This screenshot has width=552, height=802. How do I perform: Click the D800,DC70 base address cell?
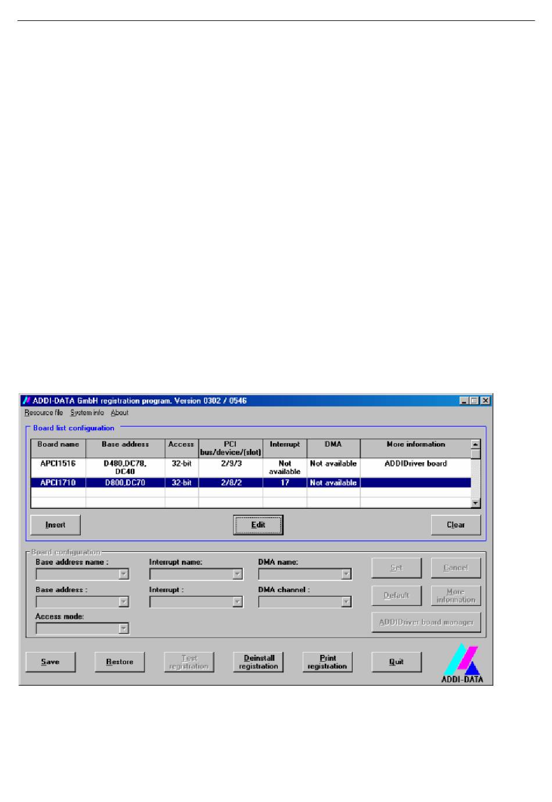point(125,483)
